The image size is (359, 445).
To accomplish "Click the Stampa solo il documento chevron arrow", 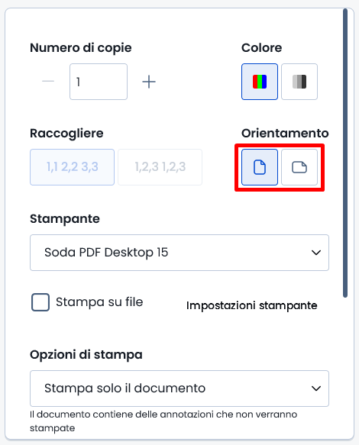I will click(316, 389).
